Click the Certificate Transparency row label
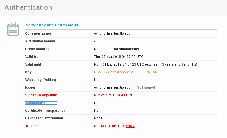Viewport: 227px width, 138px height. coord(45,111)
